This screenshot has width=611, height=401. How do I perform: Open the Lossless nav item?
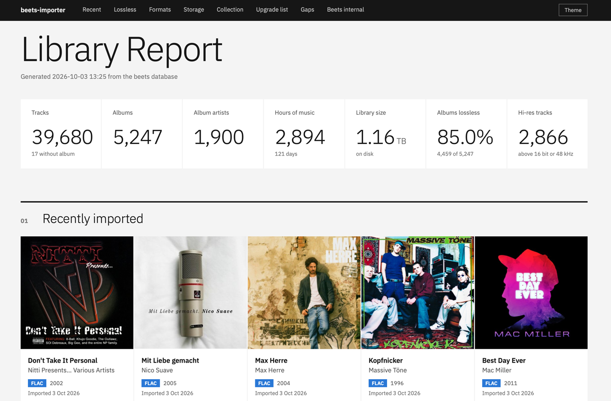pyautogui.click(x=125, y=10)
